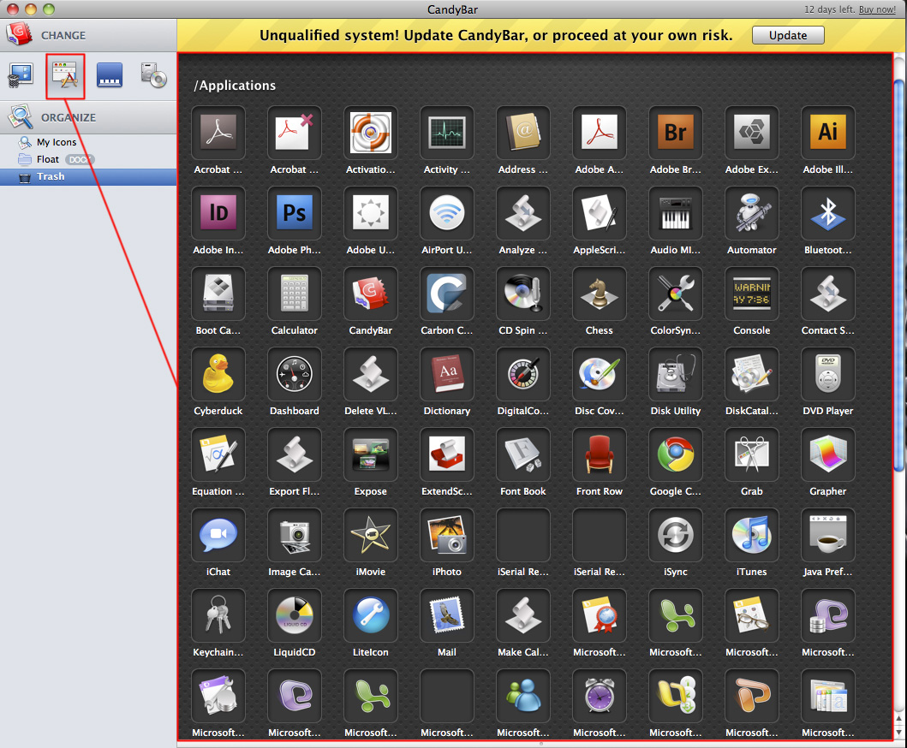Select the iMovie icon

[370, 534]
